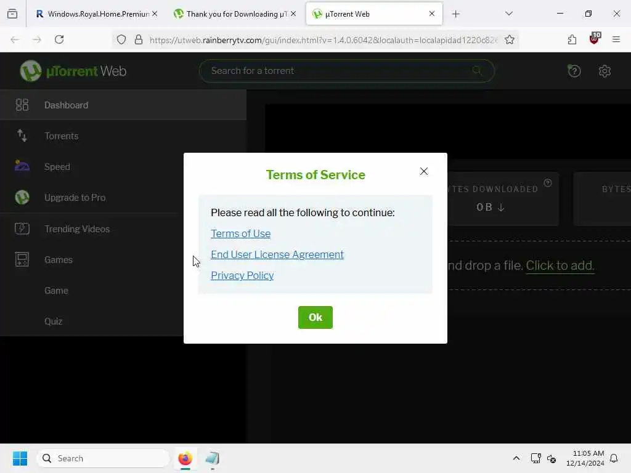Image resolution: width=631 pixels, height=473 pixels.
Task: Open µTorrent settings gear icon
Action: [605, 71]
